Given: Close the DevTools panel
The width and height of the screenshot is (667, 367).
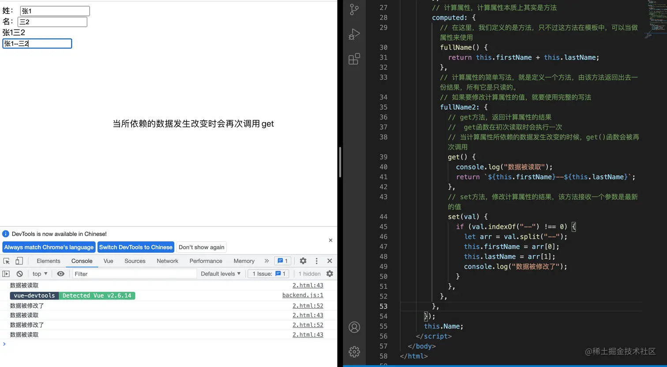Looking at the screenshot, I should [x=330, y=261].
